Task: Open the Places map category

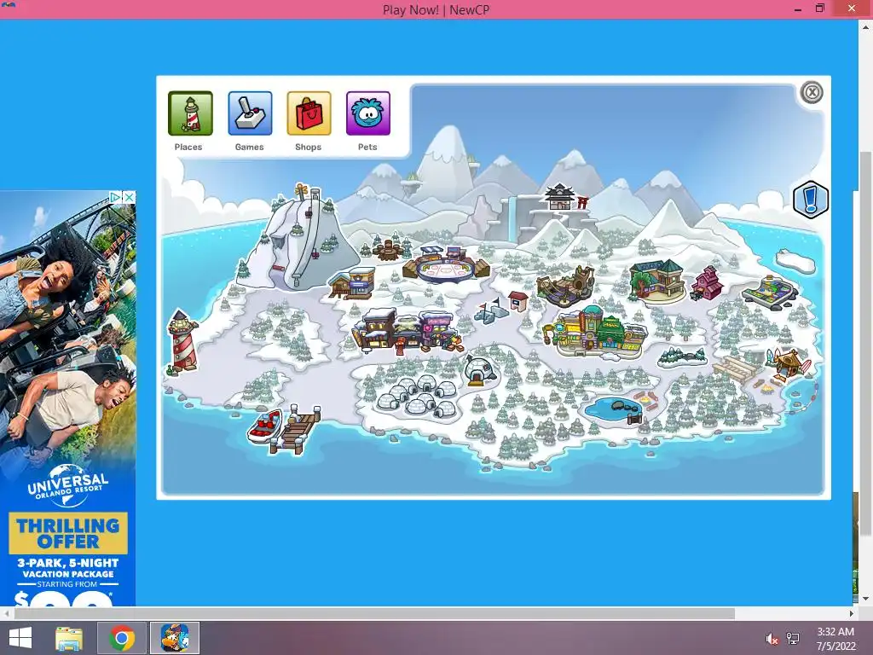Action: tap(190, 113)
